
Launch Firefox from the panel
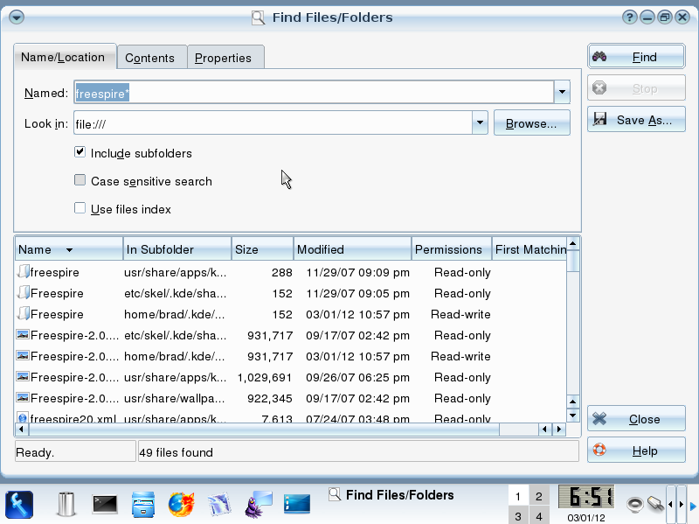[x=182, y=505]
